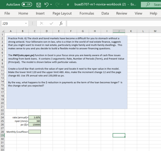Open the Undo history dropdown
Viewport: 161px width, 151px height.
51,5
